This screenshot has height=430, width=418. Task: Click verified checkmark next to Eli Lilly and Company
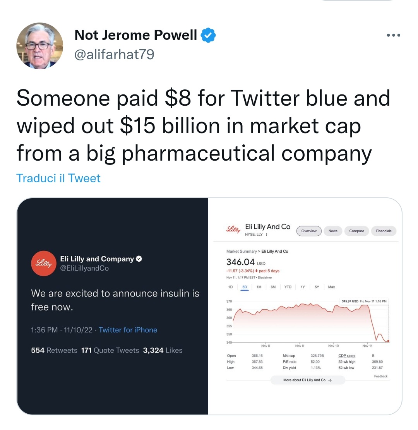click(139, 259)
